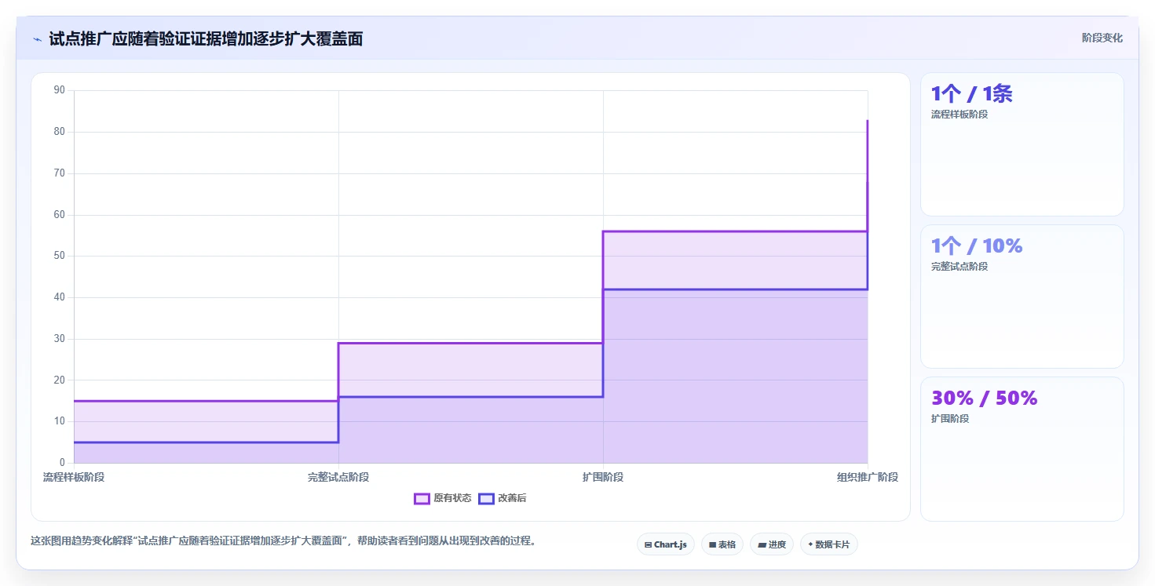
Task: Click the 阶段变化 label in header
Action: [1102, 38]
